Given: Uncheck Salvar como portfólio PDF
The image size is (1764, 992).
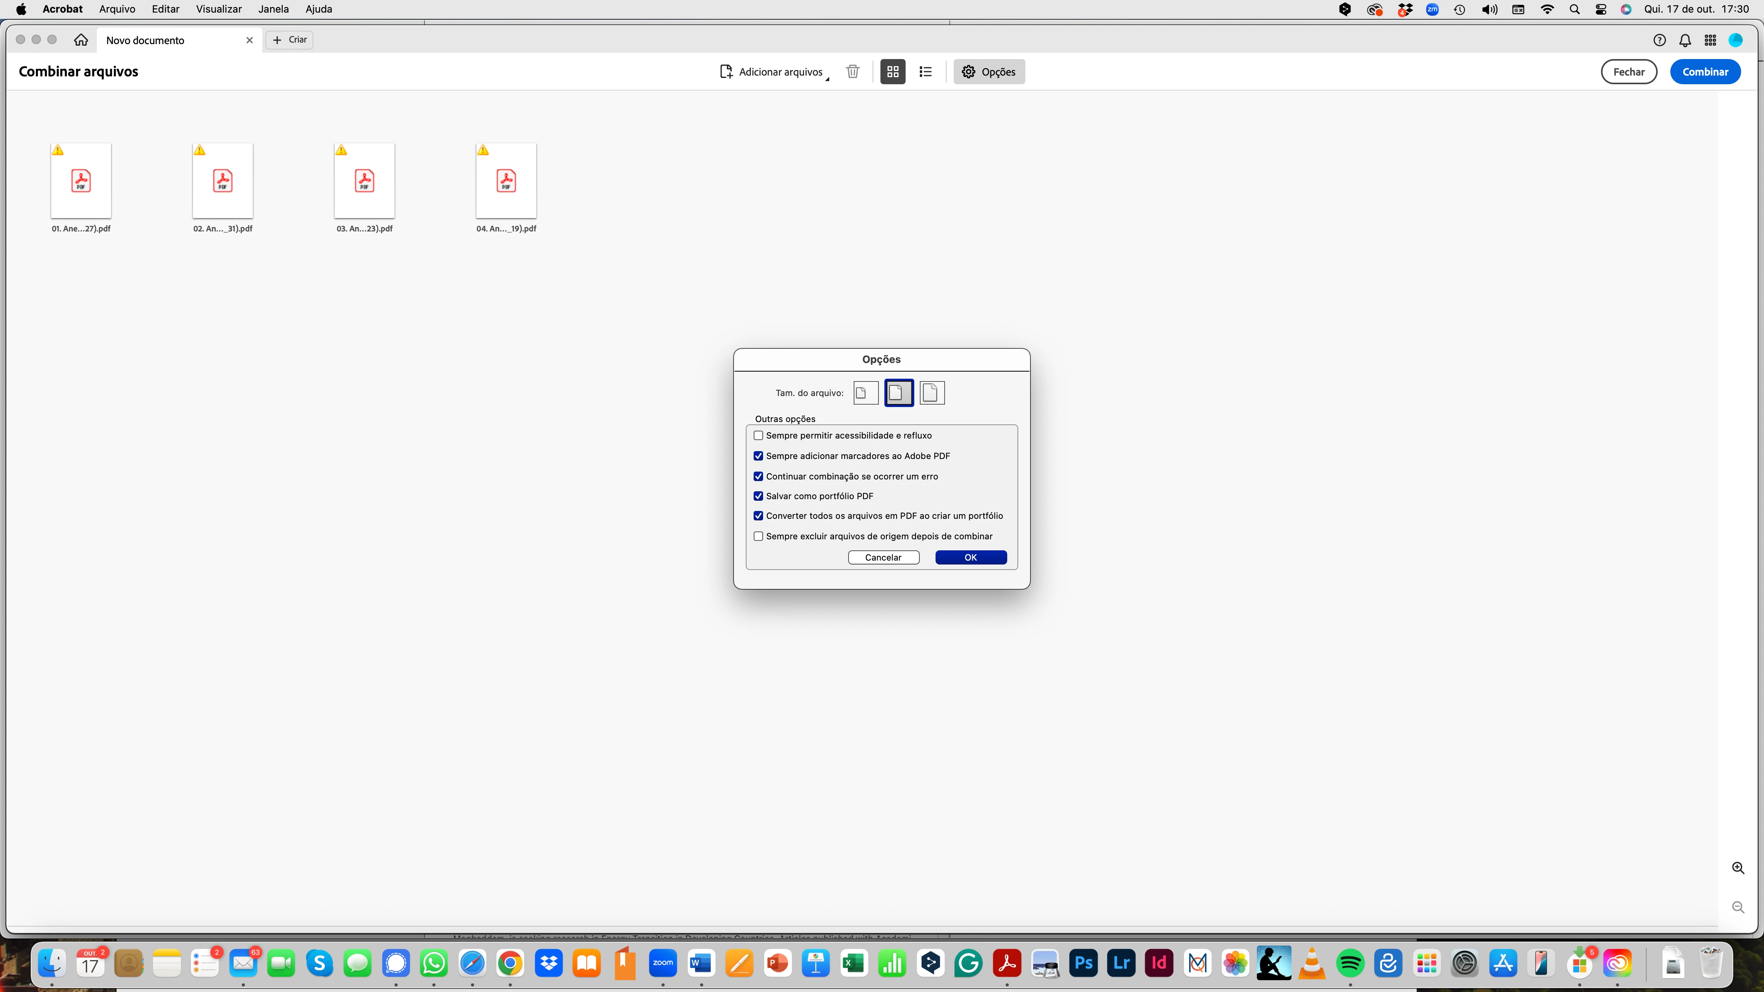Looking at the screenshot, I should [758, 496].
